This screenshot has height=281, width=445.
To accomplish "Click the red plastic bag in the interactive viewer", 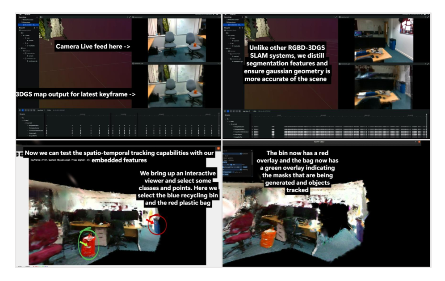I will click(x=88, y=246).
